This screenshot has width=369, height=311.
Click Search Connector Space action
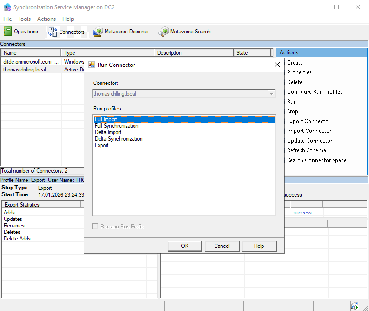pyautogui.click(x=317, y=160)
